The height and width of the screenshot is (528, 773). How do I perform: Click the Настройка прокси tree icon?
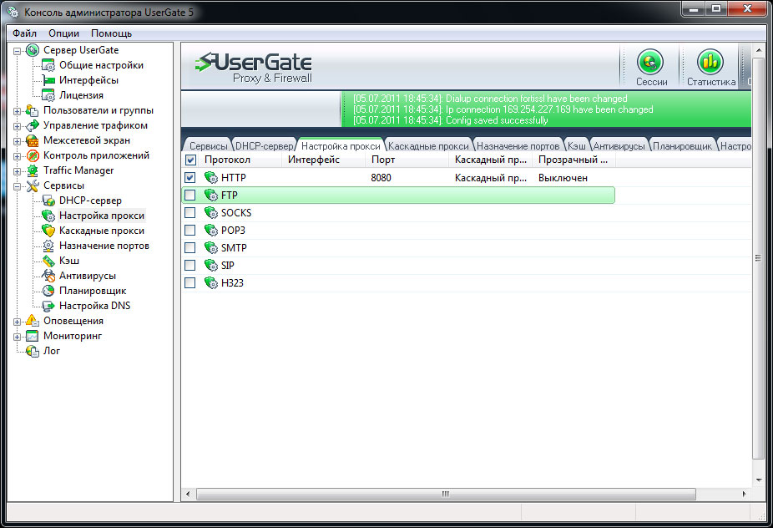(x=48, y=216)
